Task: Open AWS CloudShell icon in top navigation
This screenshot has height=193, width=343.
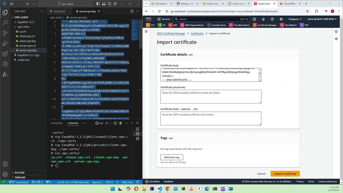Action: pyautogui.click(x=254, y=19)
